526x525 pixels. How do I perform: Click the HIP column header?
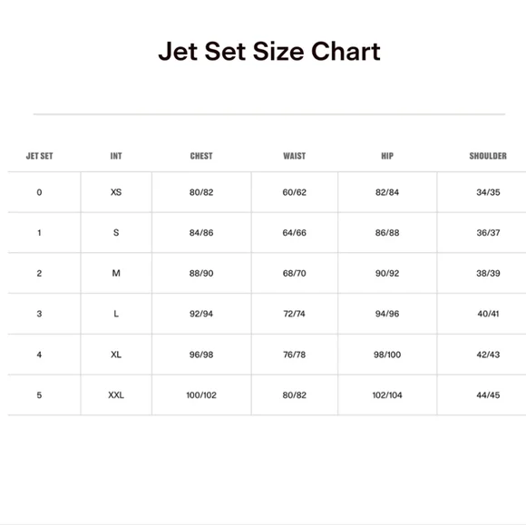click(x=387, y=156)
